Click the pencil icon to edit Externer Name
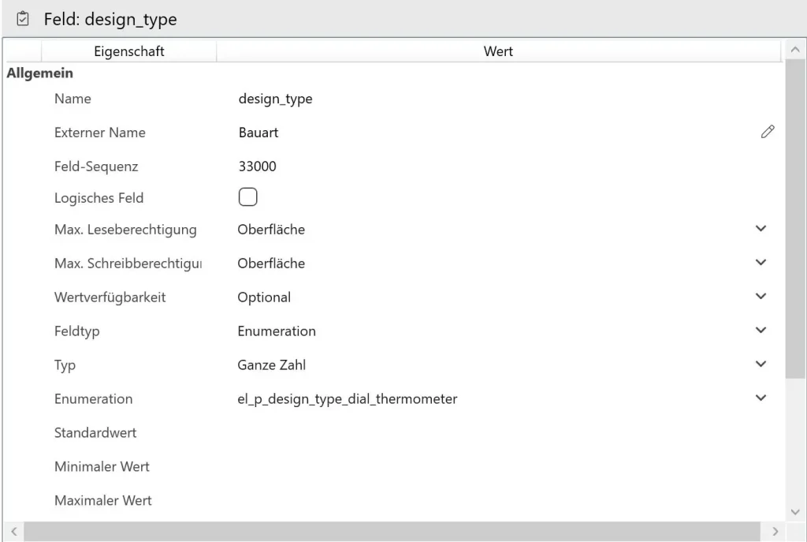Image resolution: width=807 pixels, height=542 pixels. pos(767,133)
